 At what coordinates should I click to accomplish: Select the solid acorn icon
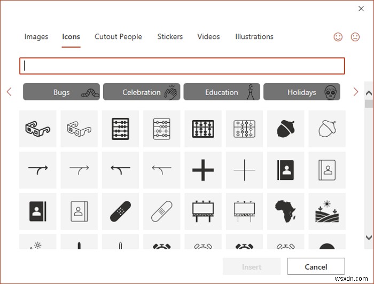click(286, 129)
